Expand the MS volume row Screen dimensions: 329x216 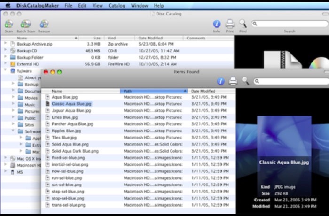pos(5,171)
